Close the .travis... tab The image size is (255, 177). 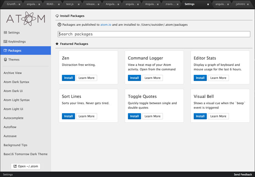[177, 4]
